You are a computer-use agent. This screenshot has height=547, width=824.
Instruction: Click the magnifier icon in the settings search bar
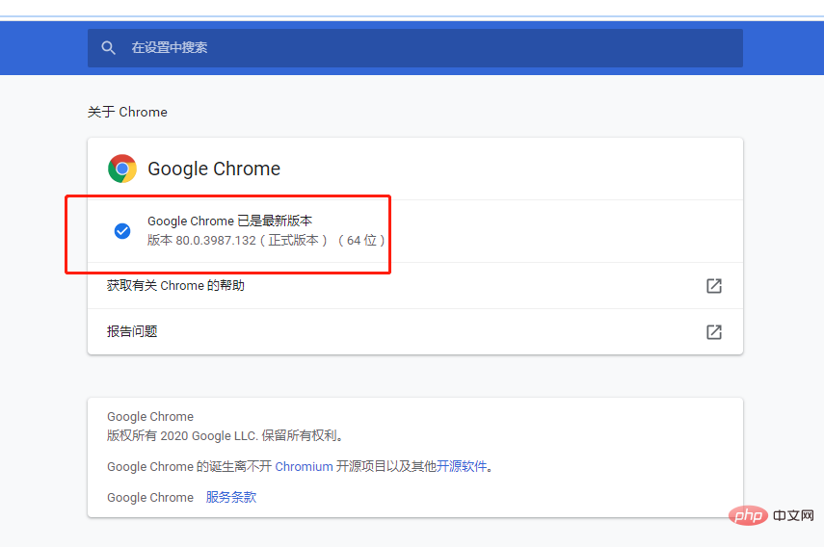click(109, 48)
